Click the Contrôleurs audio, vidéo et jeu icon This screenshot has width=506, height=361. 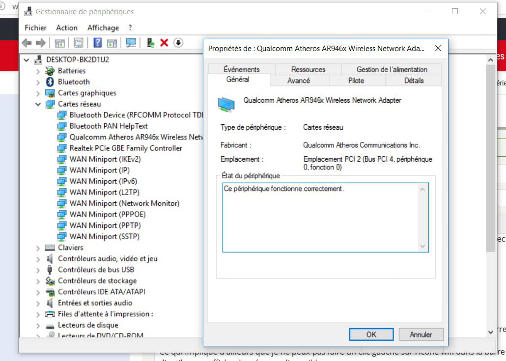click(x=50, y=258)
